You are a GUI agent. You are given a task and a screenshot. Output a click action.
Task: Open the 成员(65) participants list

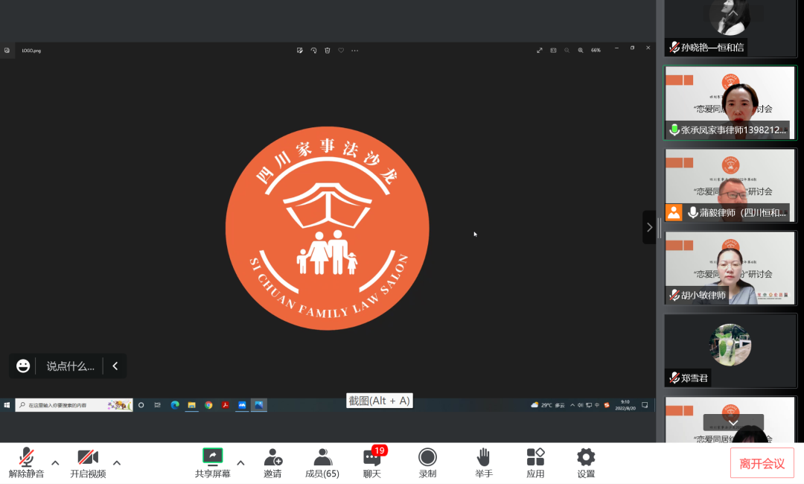point(322,457)
